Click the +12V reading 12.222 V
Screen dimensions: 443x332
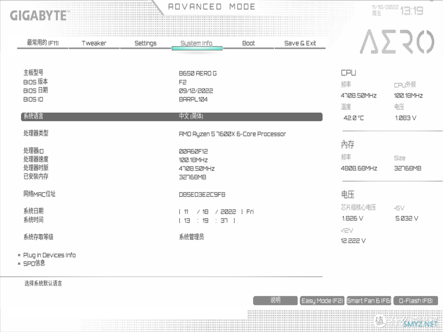(353, 241)
